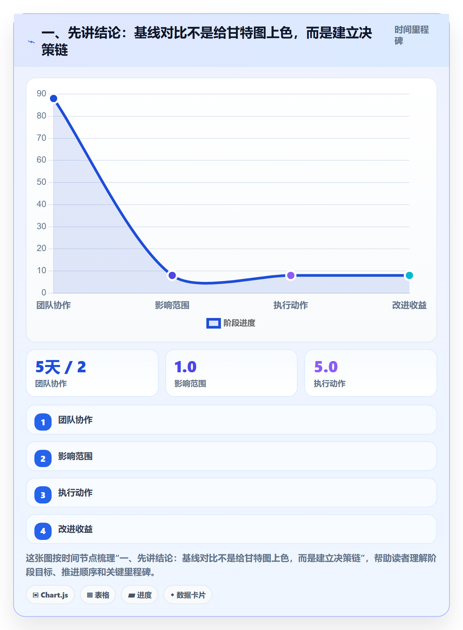Viewport: 463px width, 630px height.
Task: Click the 5天 / 2 stat card
Action: 92,373
